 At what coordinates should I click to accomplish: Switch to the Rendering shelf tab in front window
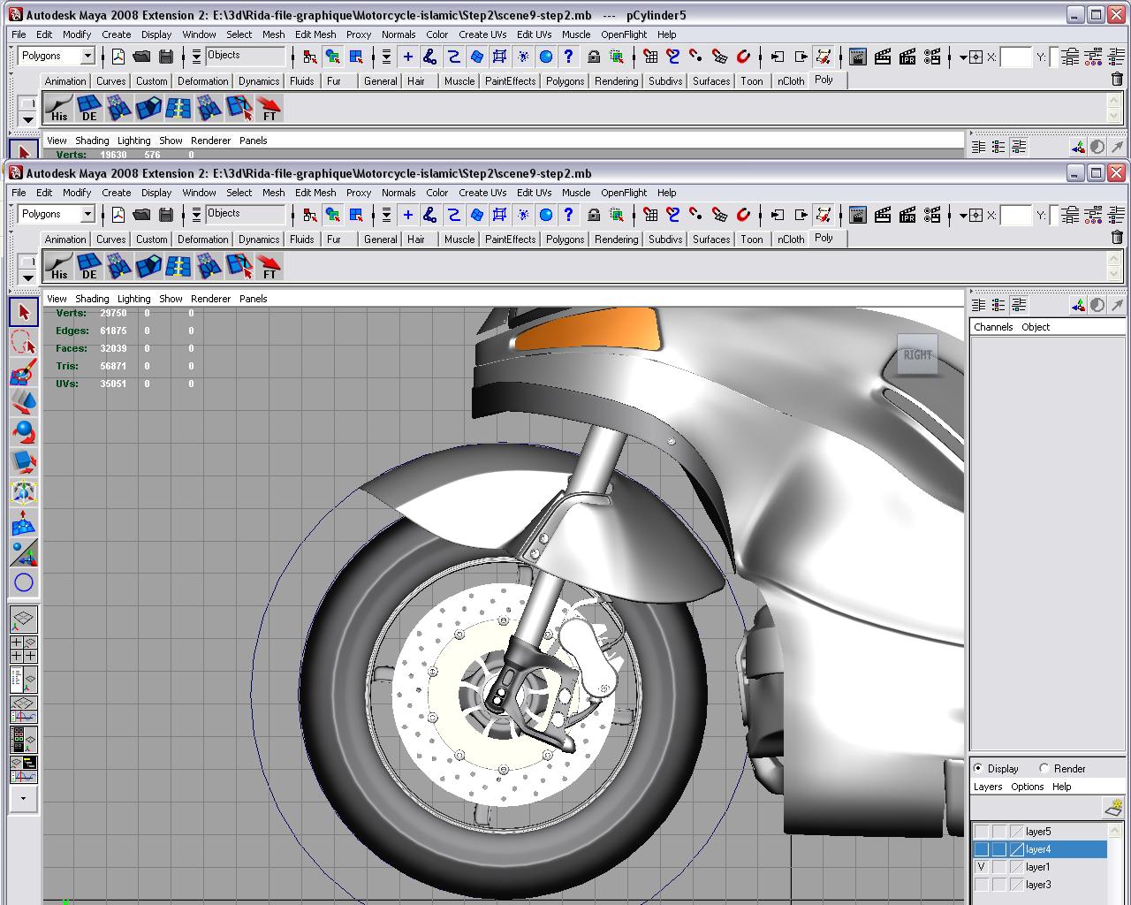tap(616, 240)
